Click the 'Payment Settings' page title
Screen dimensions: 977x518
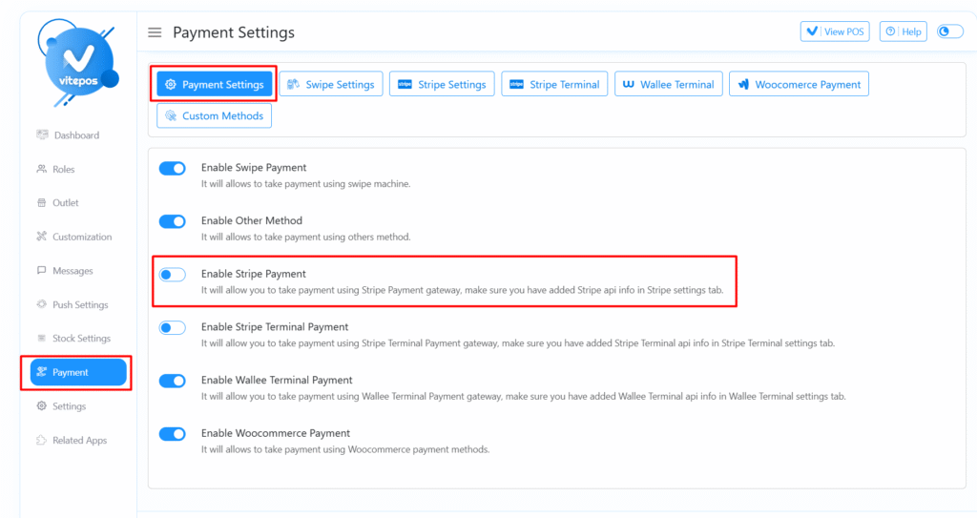point(234,32)
